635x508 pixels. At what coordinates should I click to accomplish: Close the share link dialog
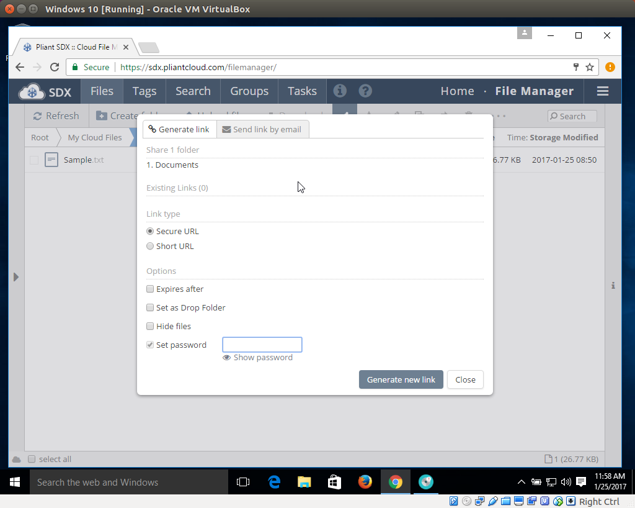tap(465, 379)
